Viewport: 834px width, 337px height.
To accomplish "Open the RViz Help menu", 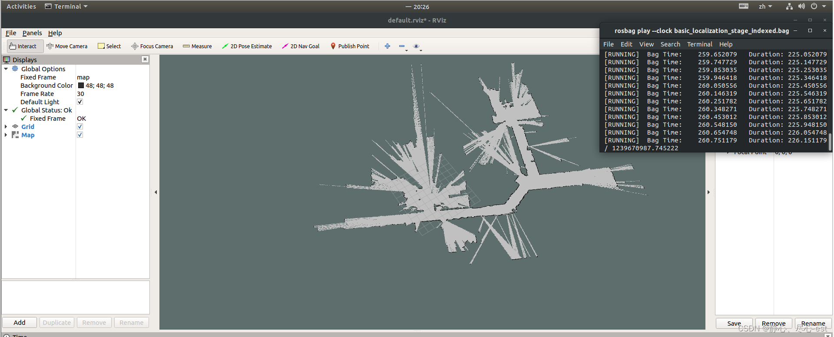I will click(x=55, y=33).
